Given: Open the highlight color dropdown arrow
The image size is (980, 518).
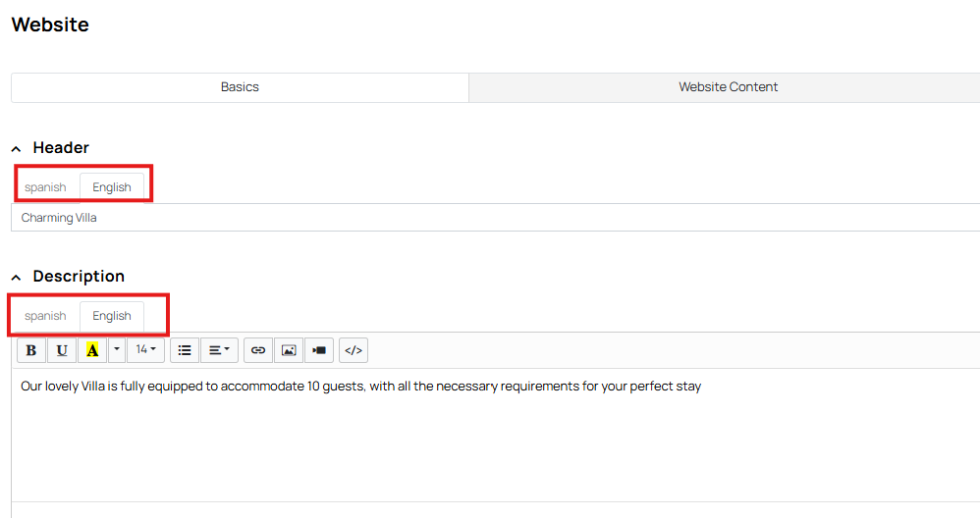Looking at the screenshot, I should pyautogui.click(x=116, y=350).
